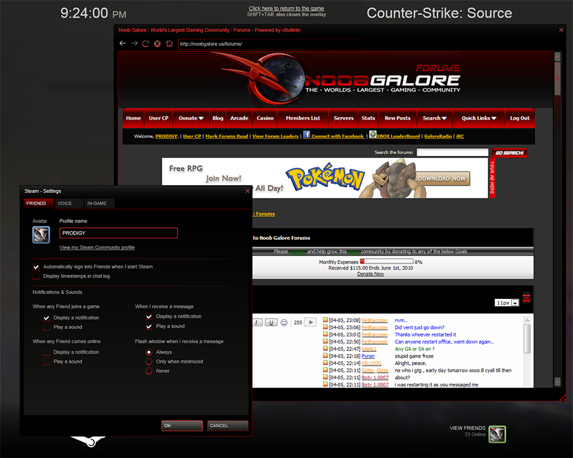Open Servers in forum nav
The width and height of the screenshot is (573, 458).
[x=344, y=118]
